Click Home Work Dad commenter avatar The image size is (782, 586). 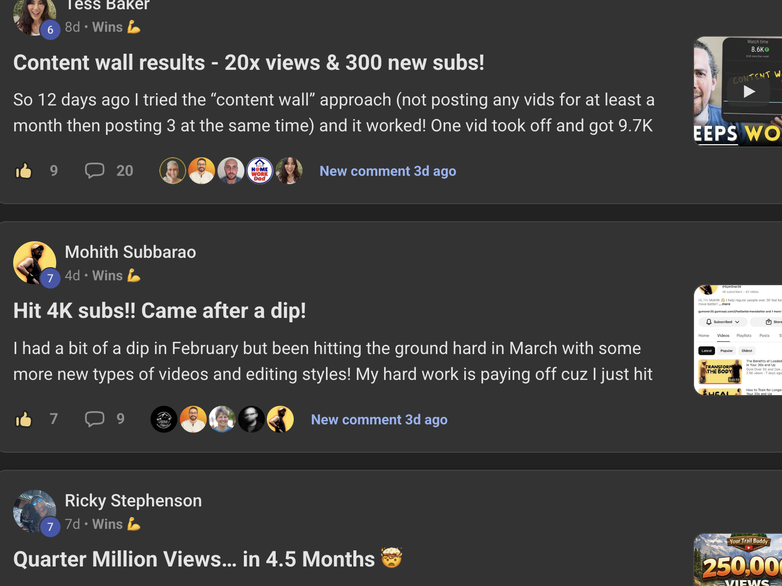pyautogui.click(x=260, y=171)
